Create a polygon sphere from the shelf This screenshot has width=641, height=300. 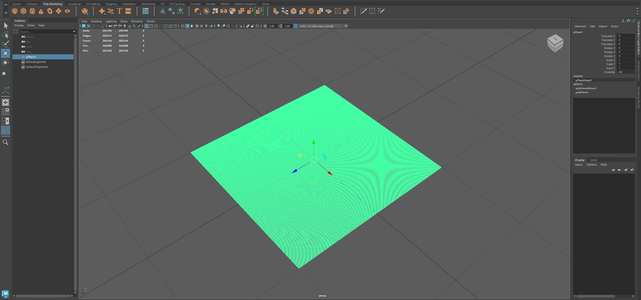point(15,11)
